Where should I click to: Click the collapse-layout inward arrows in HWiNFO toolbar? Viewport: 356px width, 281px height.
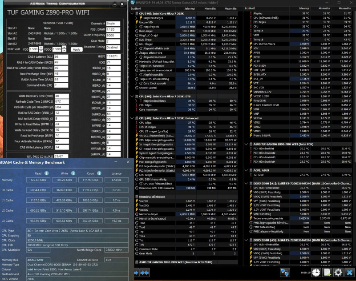point(144,273)
